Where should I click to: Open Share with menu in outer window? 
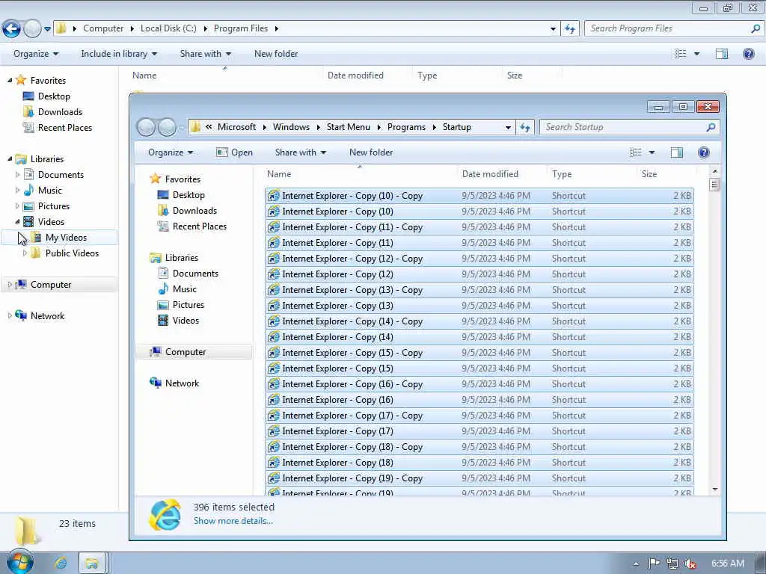205,54
